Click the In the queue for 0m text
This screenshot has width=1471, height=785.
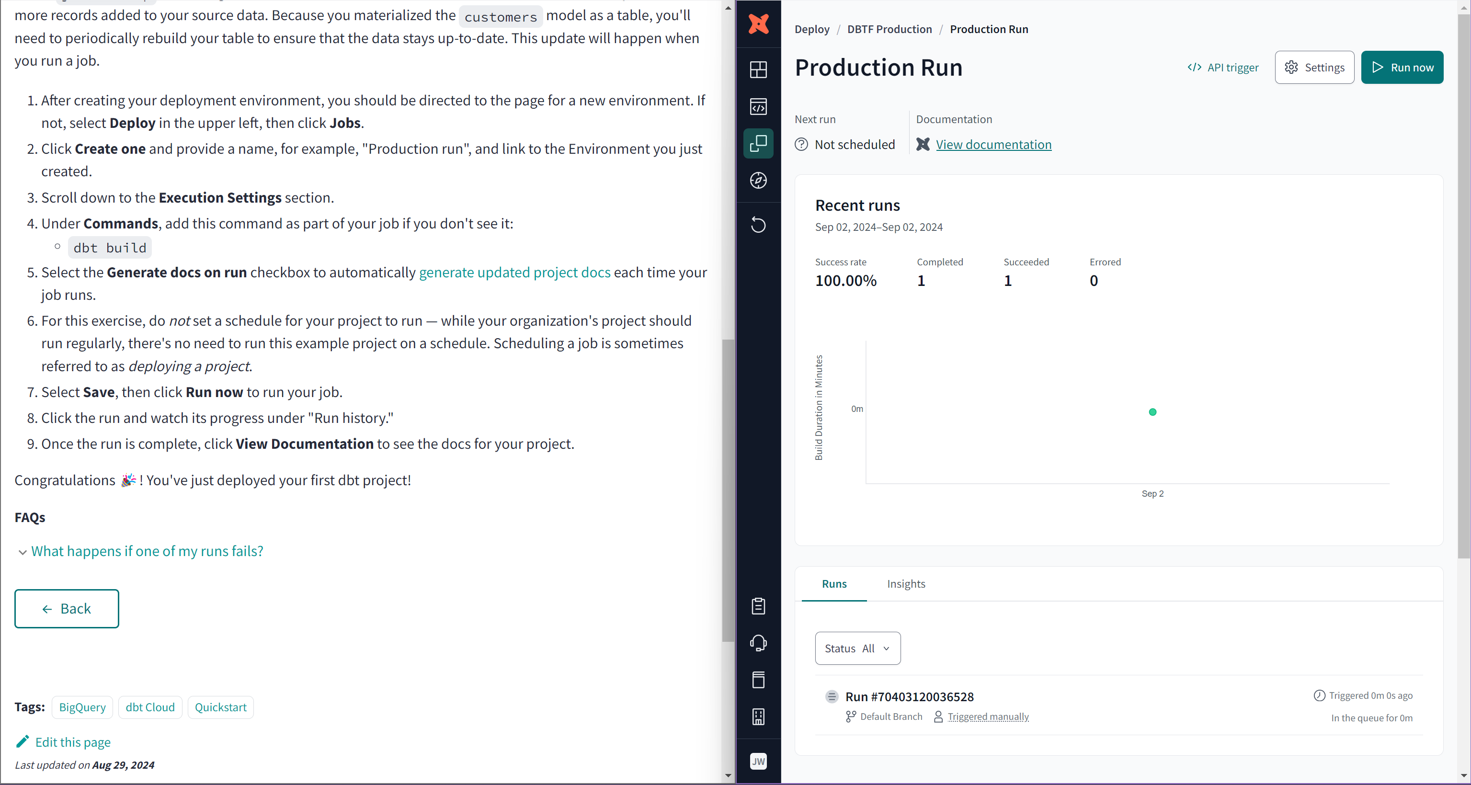pyautogui.click(x=1372, y=717)
